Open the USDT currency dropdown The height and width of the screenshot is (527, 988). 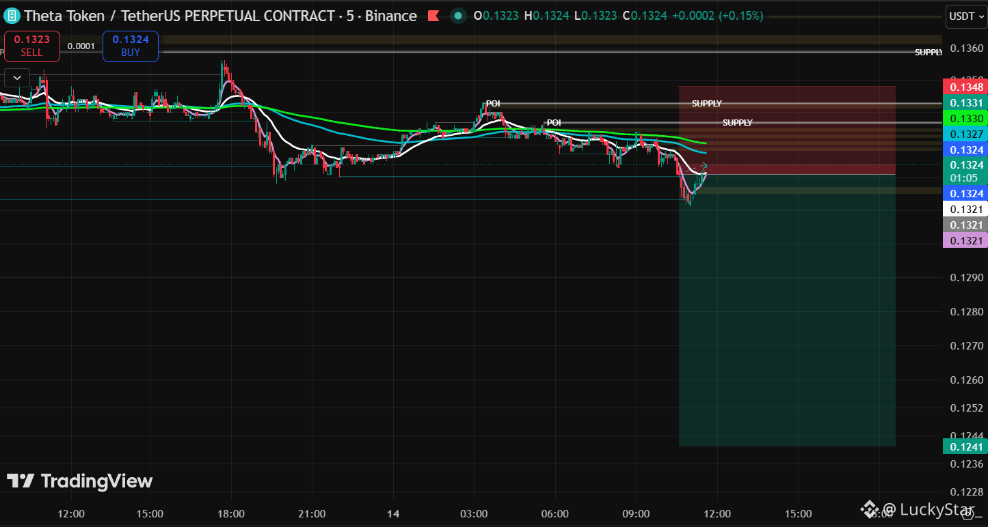point(966,16)
